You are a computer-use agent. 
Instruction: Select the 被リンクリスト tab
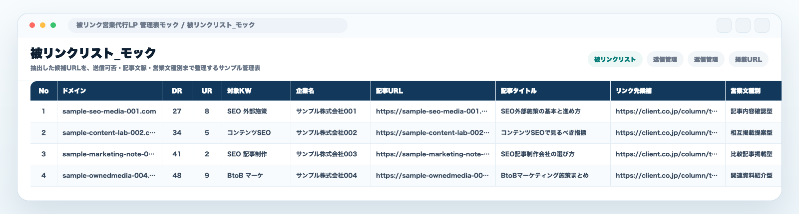615,59
